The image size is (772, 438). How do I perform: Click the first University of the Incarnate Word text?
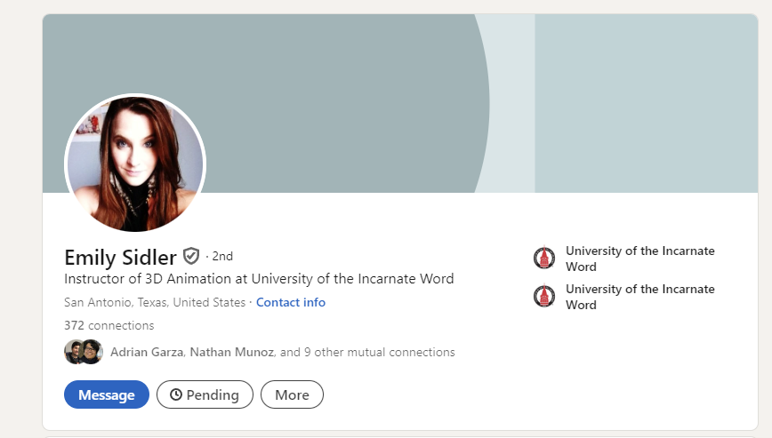(x=640, y=259)
